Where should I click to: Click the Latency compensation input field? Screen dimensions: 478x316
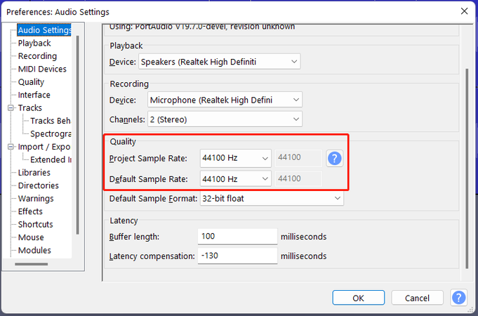(x=237, y=256)
